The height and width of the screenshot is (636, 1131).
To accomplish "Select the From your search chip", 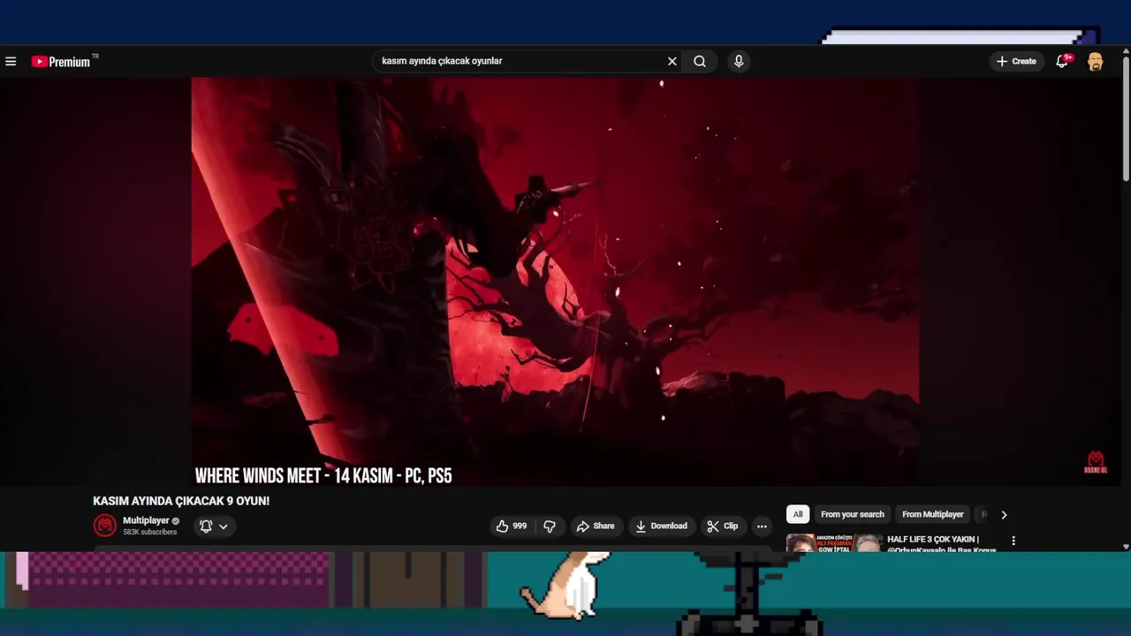I will [x=852, y=514].
